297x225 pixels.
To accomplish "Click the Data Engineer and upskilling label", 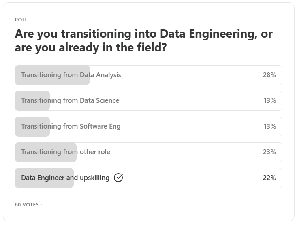I will [65, 178].
